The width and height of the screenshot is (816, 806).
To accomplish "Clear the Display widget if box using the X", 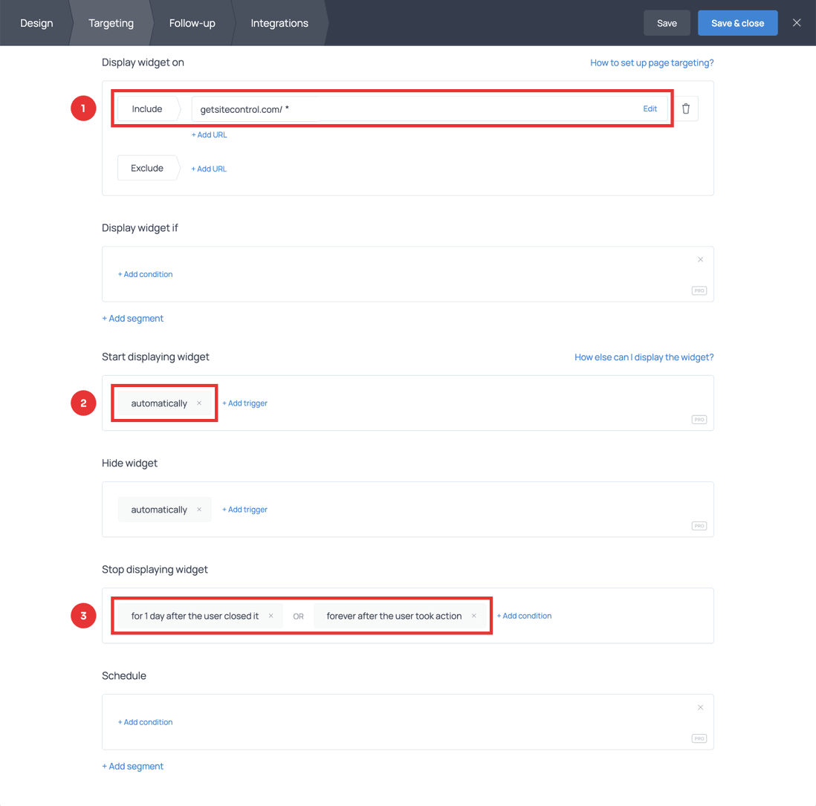I will click(699, 259).
